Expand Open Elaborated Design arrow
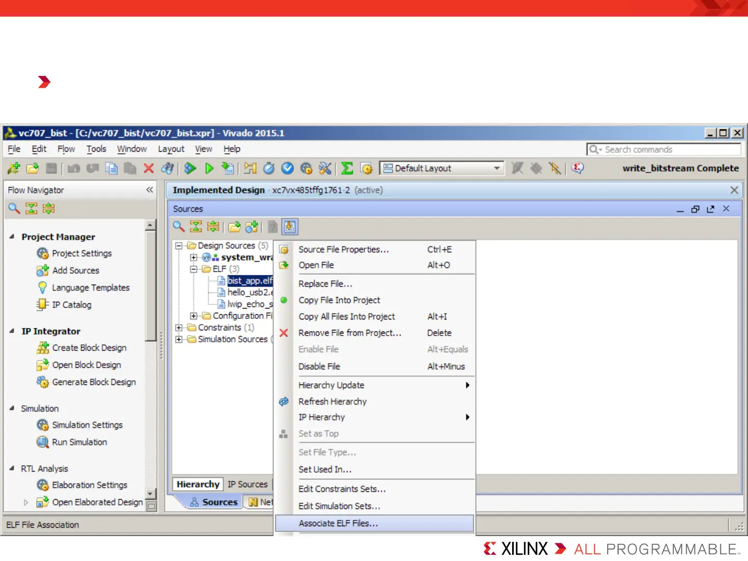The height and width of the screenshot is (561, 748). coord(26,502)
